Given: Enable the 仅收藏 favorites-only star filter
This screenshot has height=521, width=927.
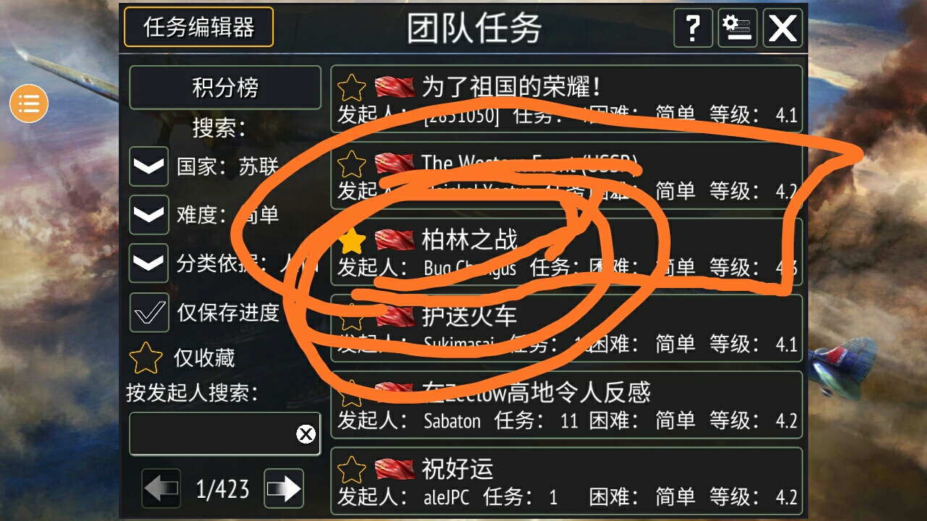Looking at the screenshot, I should pyautogui.click(x=145, y=357).
